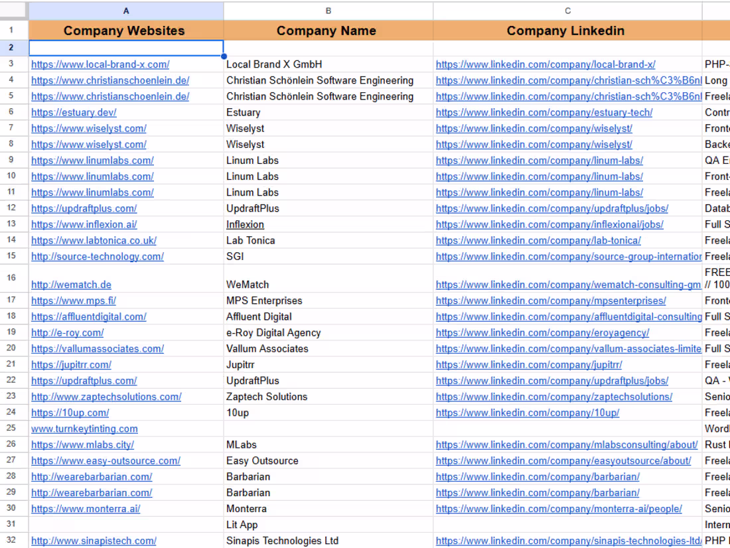730x548 pixels.
Task: Select empty cell A2
Action: click(126, 48)
